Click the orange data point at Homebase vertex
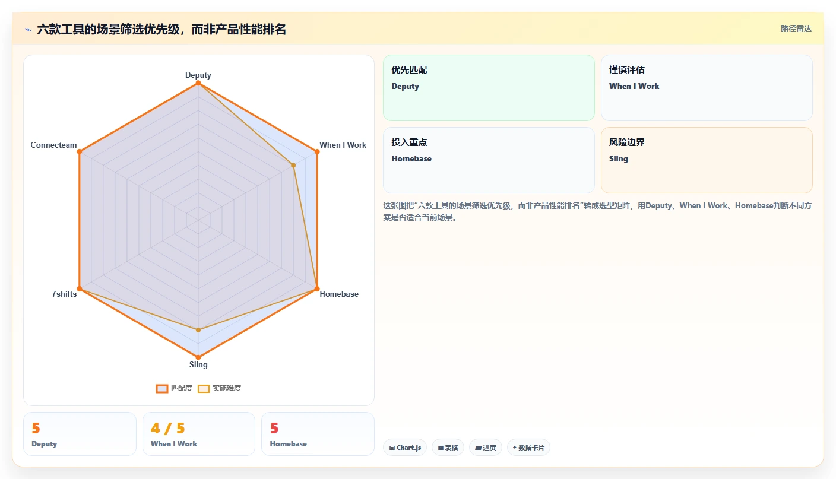Viewport: 836px width, 479px height. coord(317,289)
